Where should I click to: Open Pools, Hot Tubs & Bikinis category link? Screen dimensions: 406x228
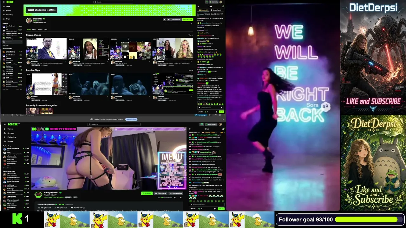(x=54, y=197)
